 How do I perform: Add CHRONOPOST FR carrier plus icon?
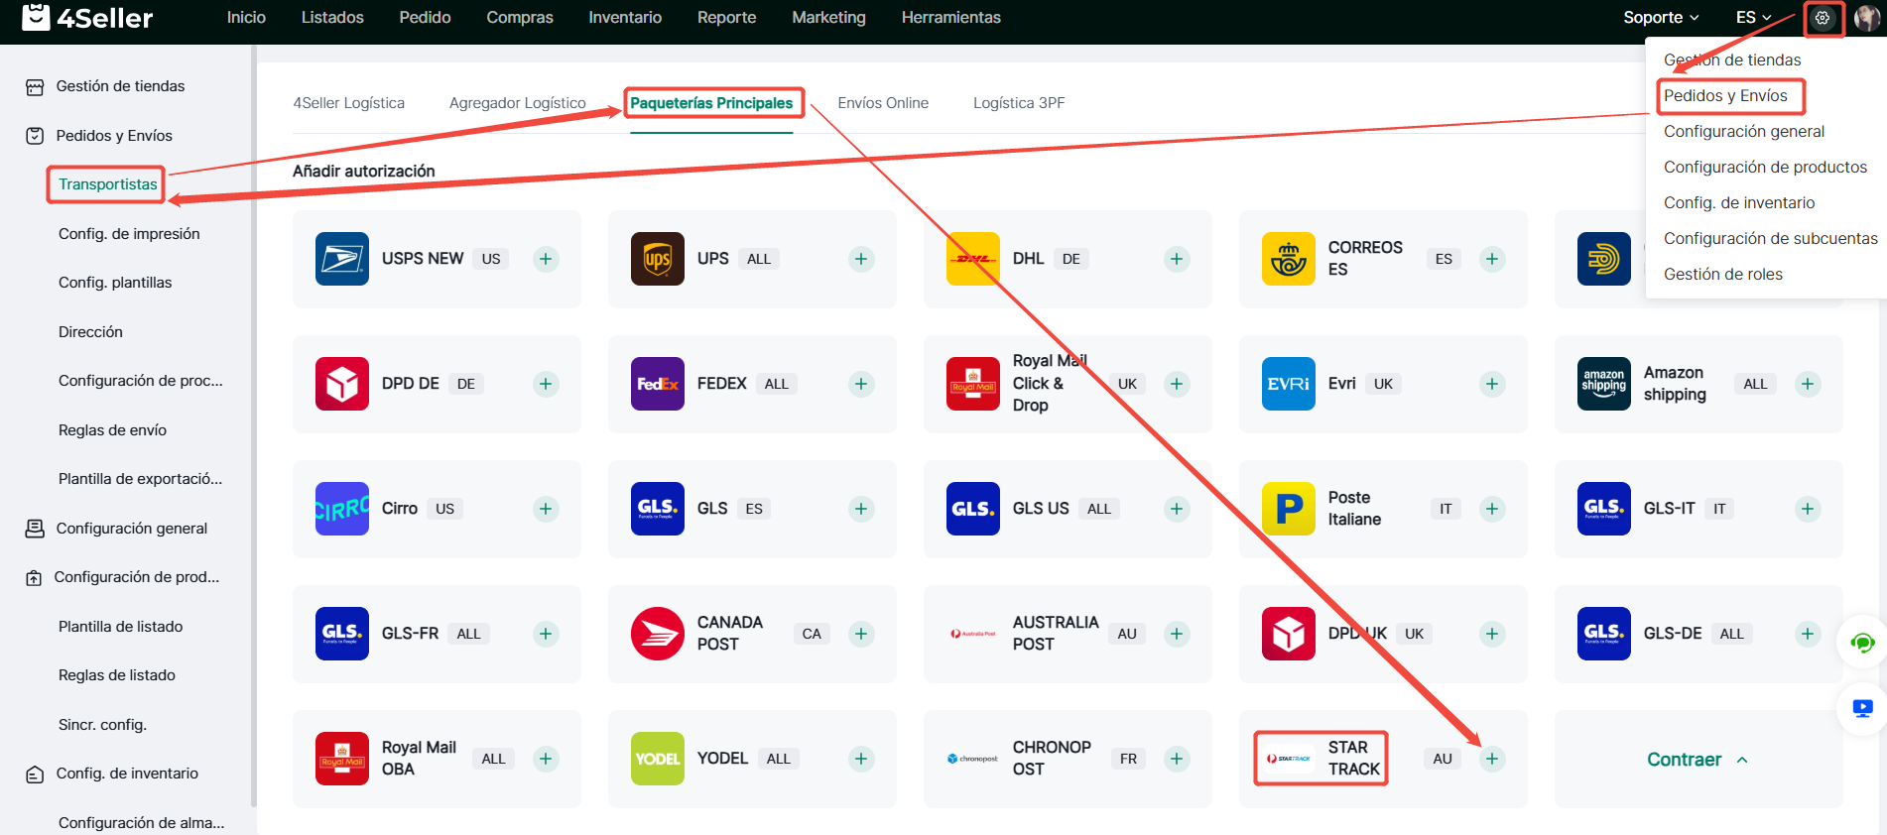1177,759
